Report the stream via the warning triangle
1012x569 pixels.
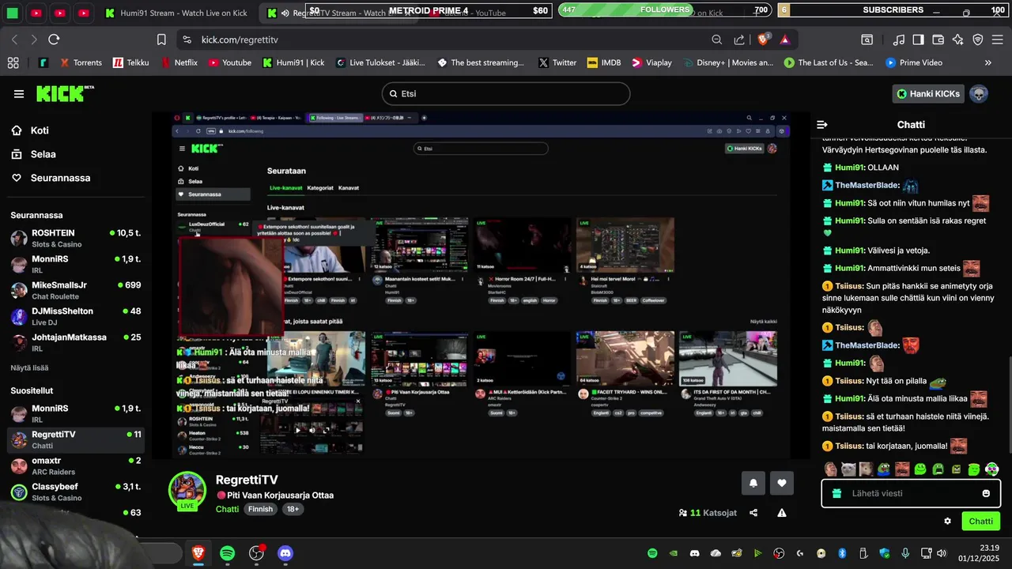(x=782, y=513)
